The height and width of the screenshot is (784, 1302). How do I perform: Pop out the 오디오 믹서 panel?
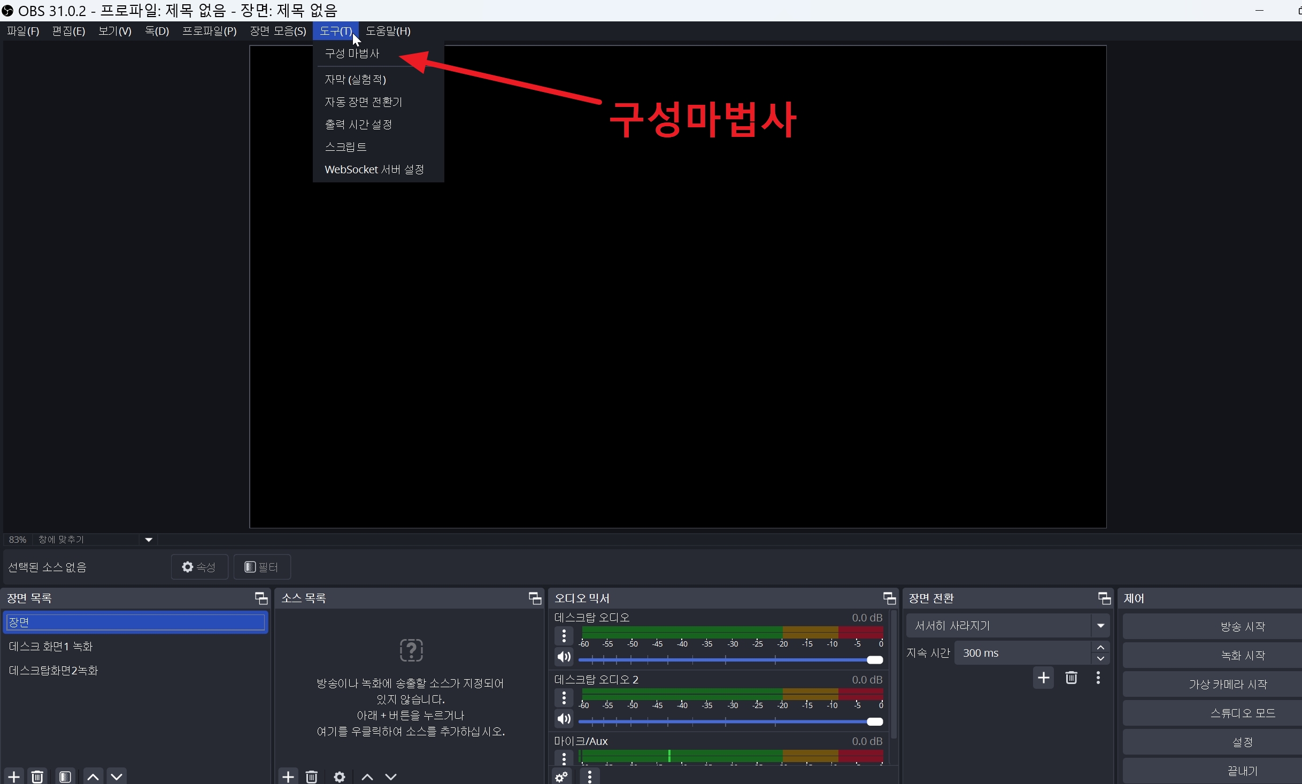(889, 598)
